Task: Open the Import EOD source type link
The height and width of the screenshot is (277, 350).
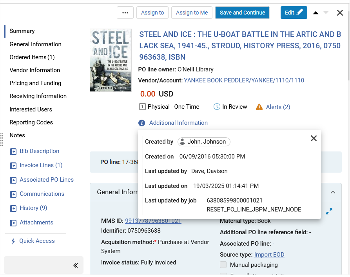Action: coord(269,255)
